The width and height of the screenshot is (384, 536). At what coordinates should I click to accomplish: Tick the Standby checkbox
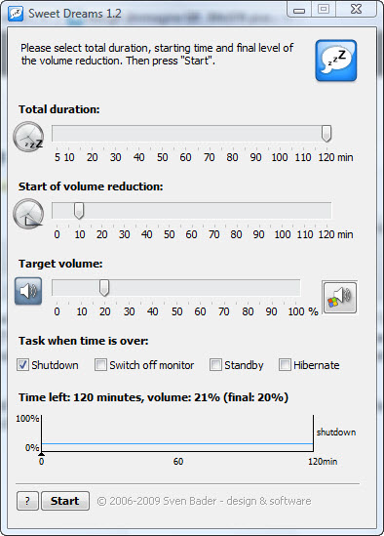pos(215,365)
